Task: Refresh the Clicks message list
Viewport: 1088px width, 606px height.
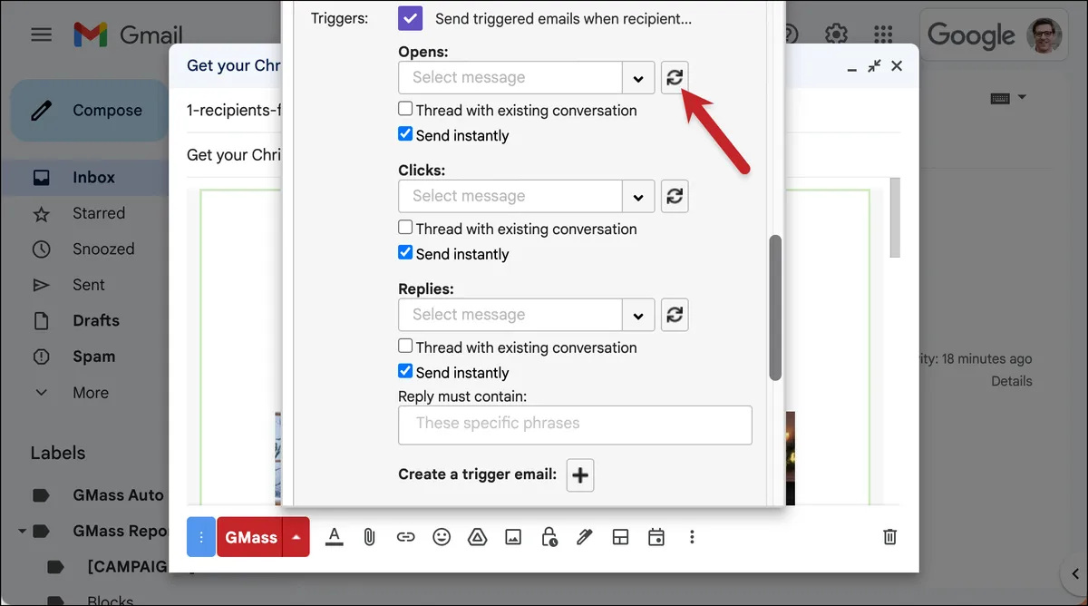Action: [675, 196]
